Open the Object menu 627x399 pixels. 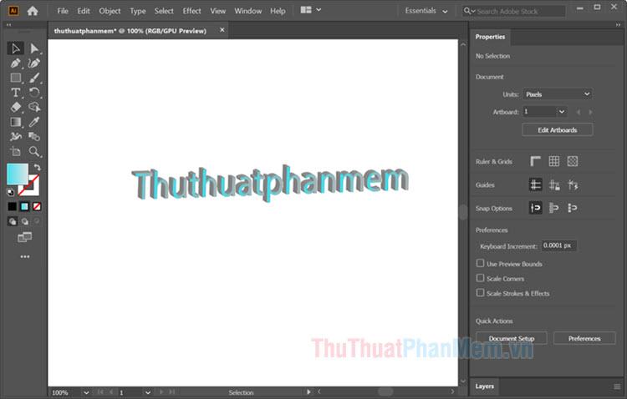point(110,11)
